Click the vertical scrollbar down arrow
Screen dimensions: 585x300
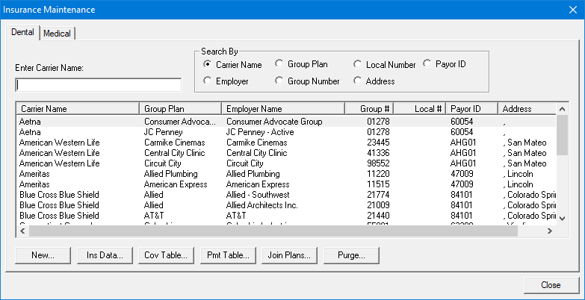pos(563,219)
